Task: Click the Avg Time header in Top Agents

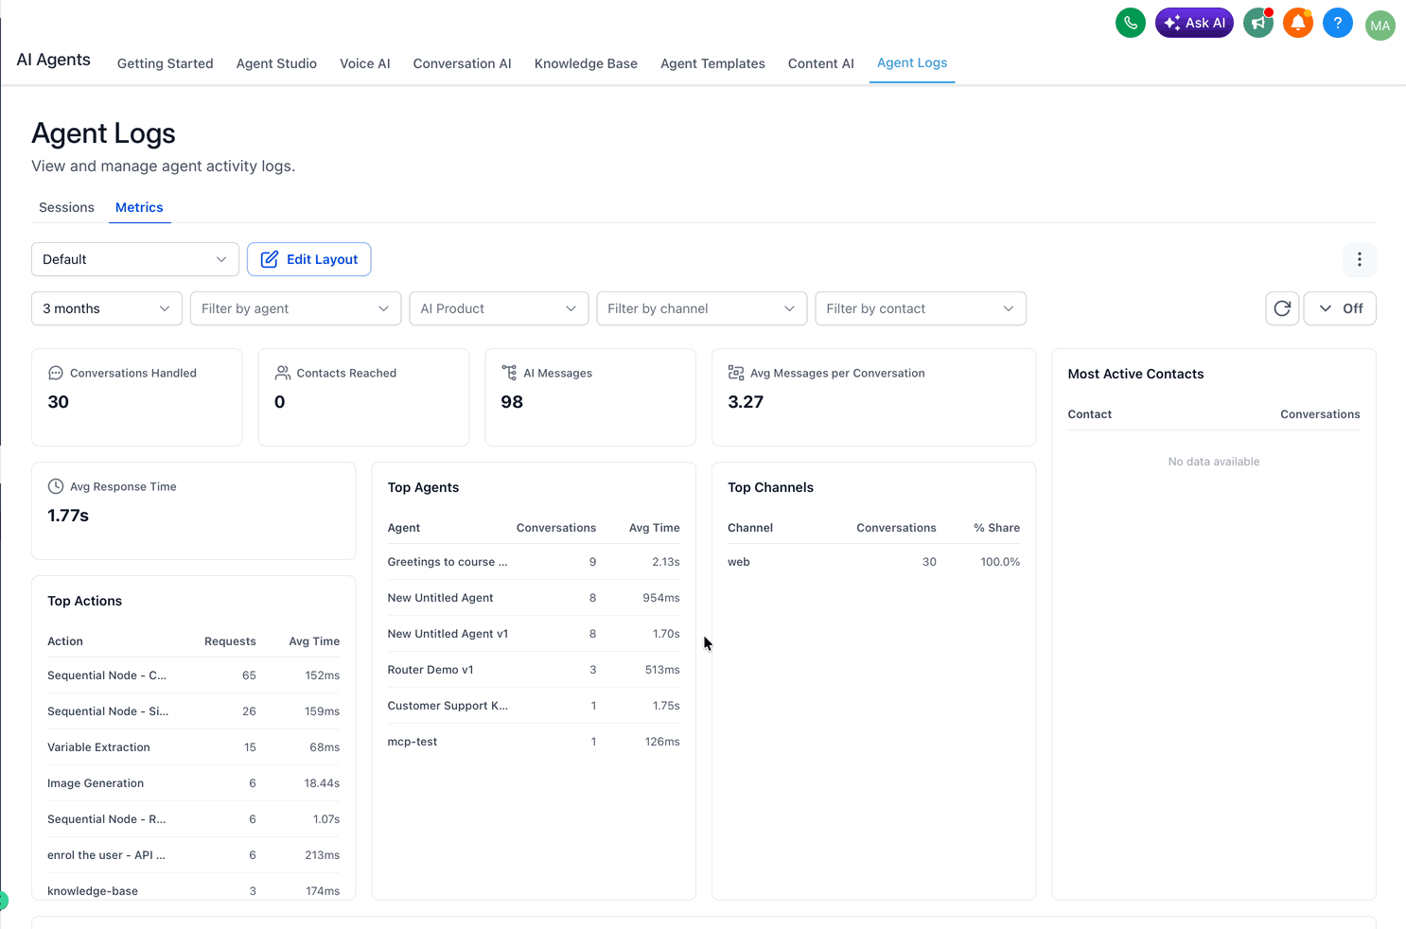Action: [654, 528]
